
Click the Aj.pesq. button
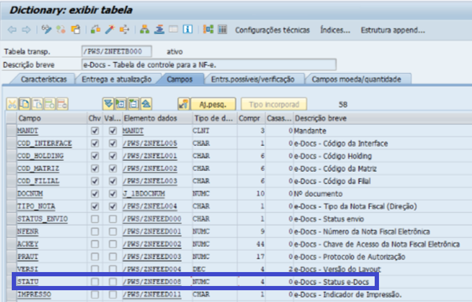point(214,104)
